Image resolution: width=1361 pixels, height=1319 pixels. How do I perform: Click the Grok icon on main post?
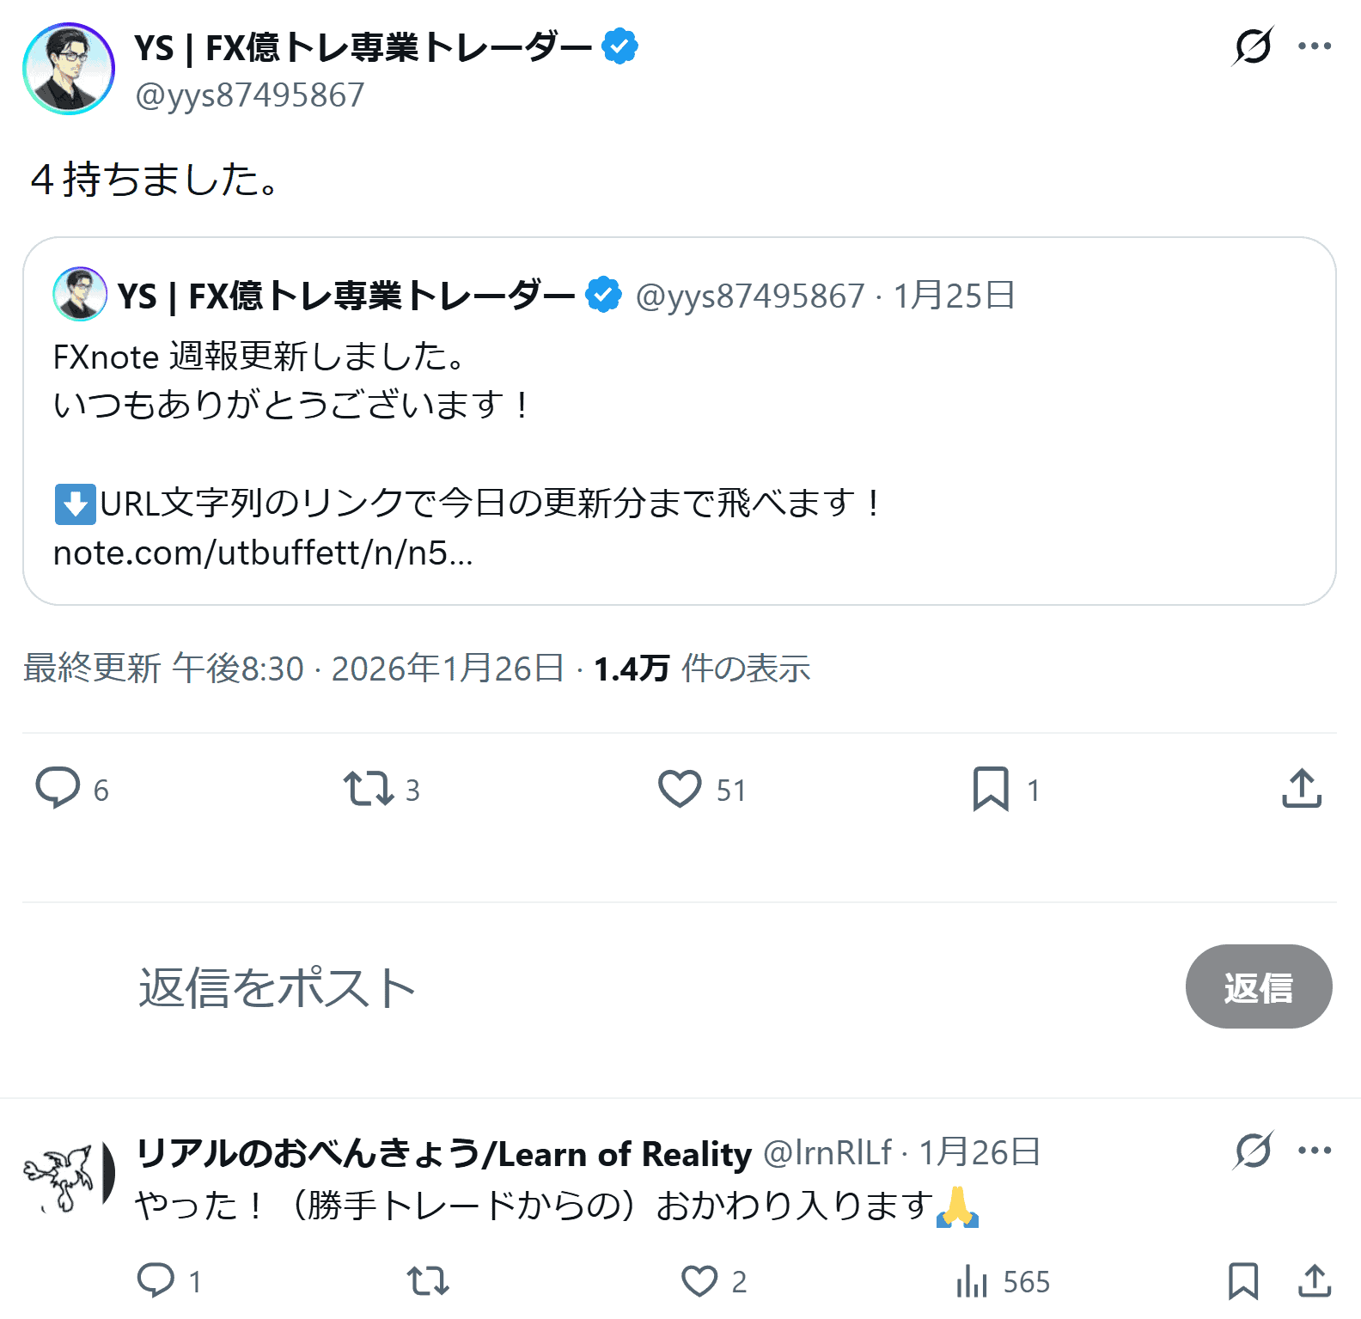point(1252,46)
